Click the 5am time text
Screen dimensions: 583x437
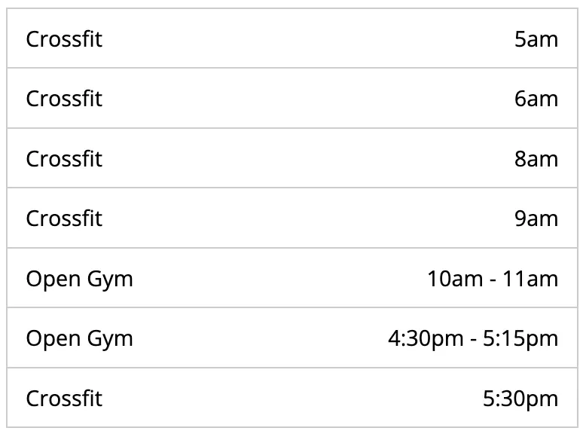(x=536, y=38)
